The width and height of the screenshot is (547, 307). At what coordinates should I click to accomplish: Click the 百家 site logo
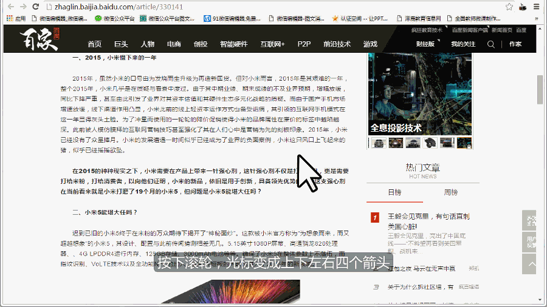40,39
